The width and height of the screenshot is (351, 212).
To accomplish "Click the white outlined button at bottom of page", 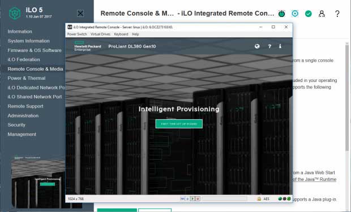I will [x=155, y=210].
